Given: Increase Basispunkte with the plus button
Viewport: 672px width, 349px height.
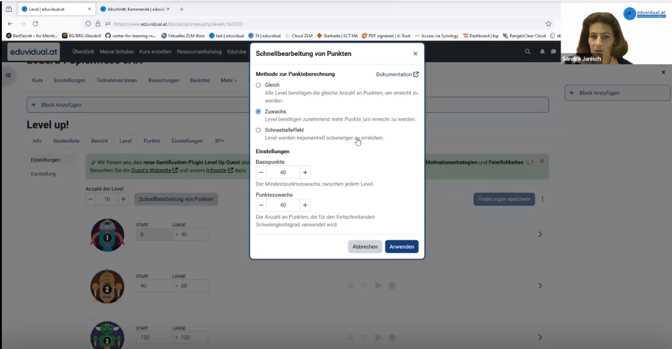Looking at the screenshot, I should coord(305,172).
